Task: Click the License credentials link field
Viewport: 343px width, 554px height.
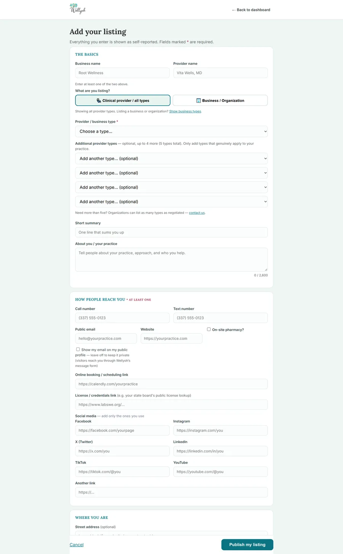Action: [x=171, y=405]
